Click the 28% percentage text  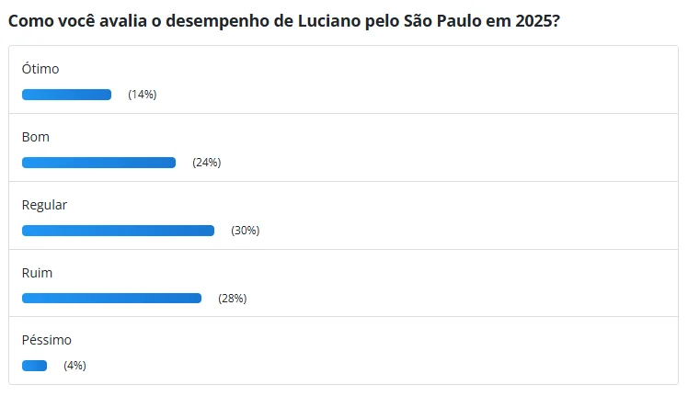233,298
